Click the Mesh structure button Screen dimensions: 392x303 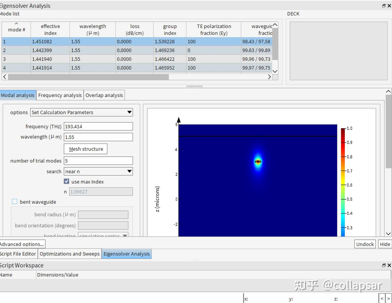click(85, 149)
